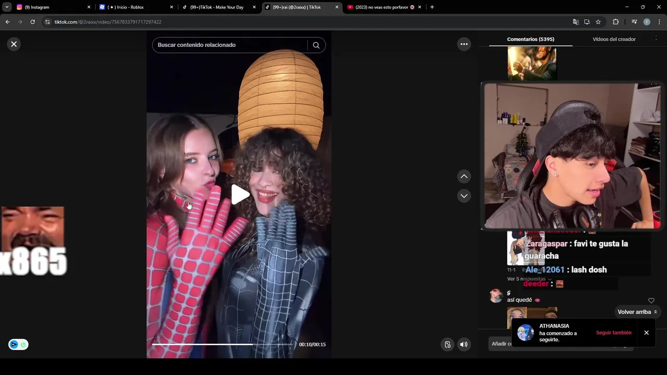
Task: Close the Roblox tab
Action: coord(171,7)
